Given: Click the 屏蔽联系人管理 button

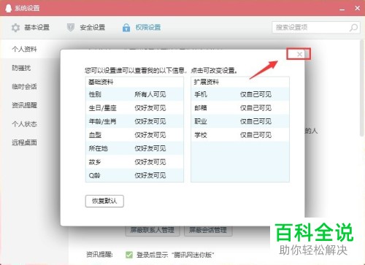Looking at the screenshot, I should click(153, 230).
